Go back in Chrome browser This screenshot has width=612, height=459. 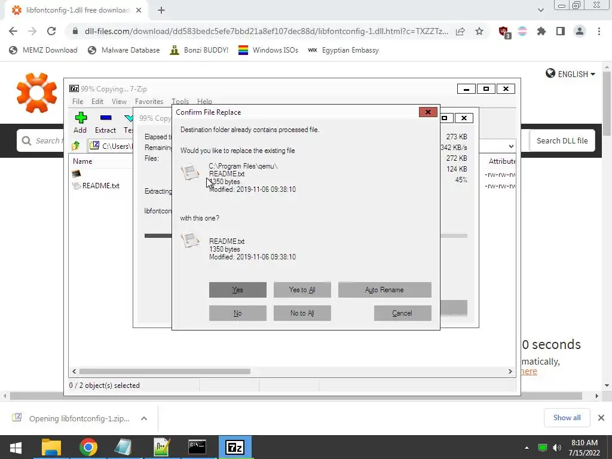13,31
